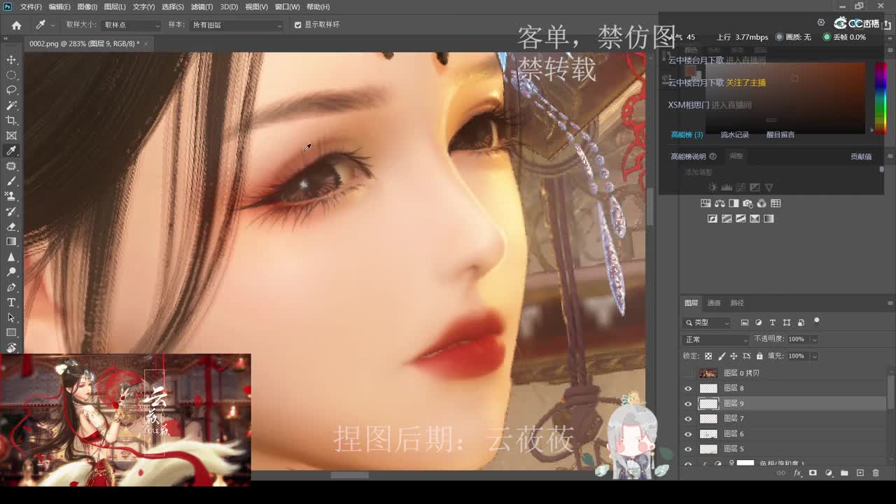Image resolution: width=896 pixels, height=504 pixels.
Task: Open the blend mode 正常 dropdown
Action: 716,339
